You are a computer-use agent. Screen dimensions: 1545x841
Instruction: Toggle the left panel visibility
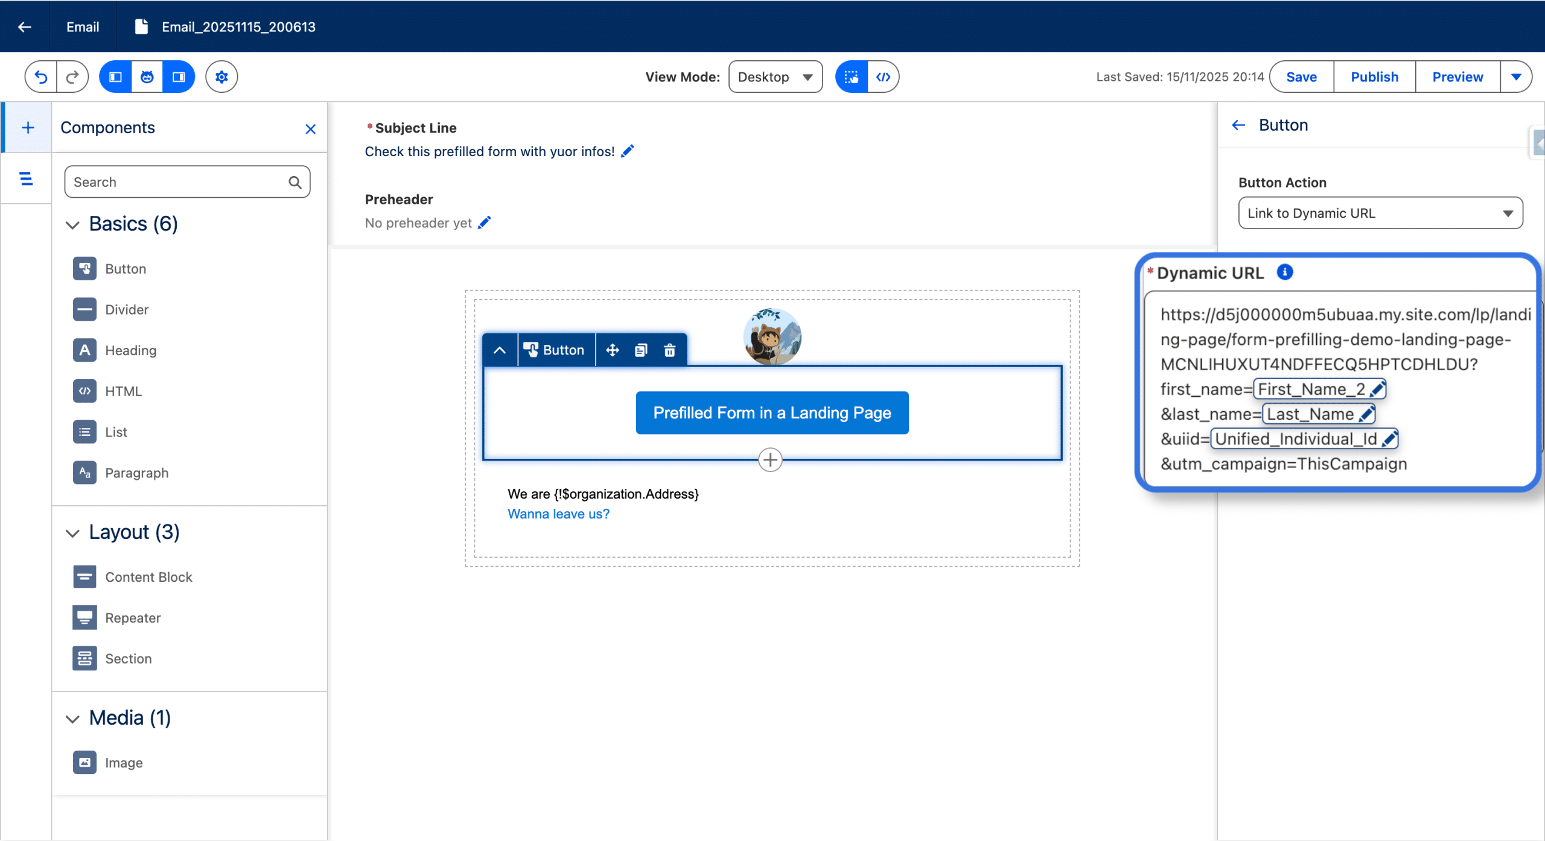coord(115,77)
